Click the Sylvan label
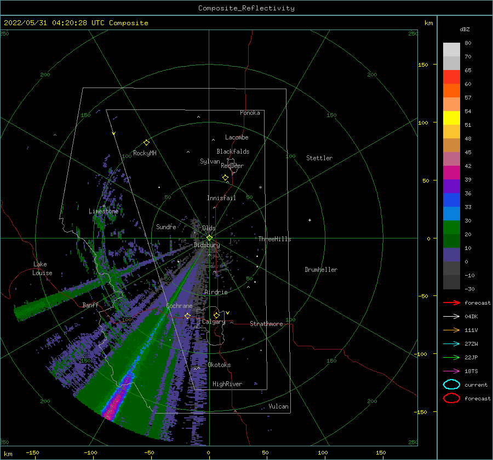The image size is (493, 460). point(210,161)
